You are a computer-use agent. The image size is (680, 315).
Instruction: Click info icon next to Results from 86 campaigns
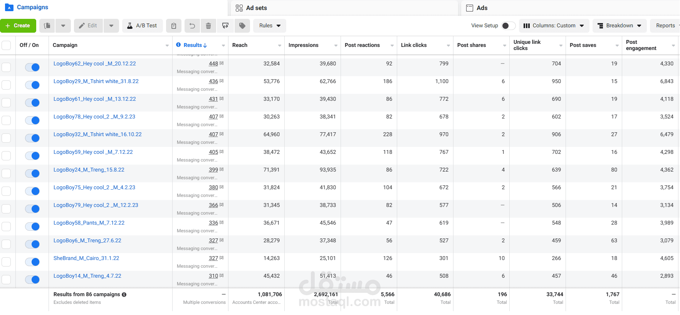(x=124, y=295)
